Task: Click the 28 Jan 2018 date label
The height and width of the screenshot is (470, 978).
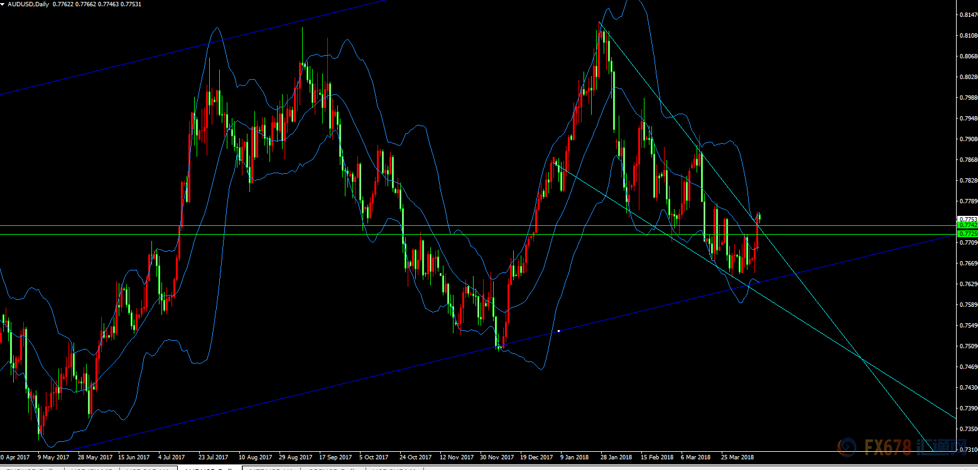Action: (617, 457)
